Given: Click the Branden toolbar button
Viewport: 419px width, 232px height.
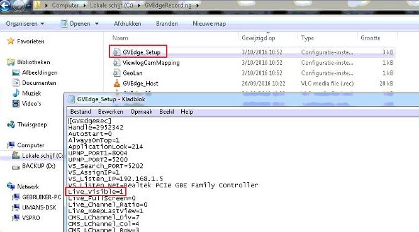Looking at the screenshot, I should pos(167,23).
